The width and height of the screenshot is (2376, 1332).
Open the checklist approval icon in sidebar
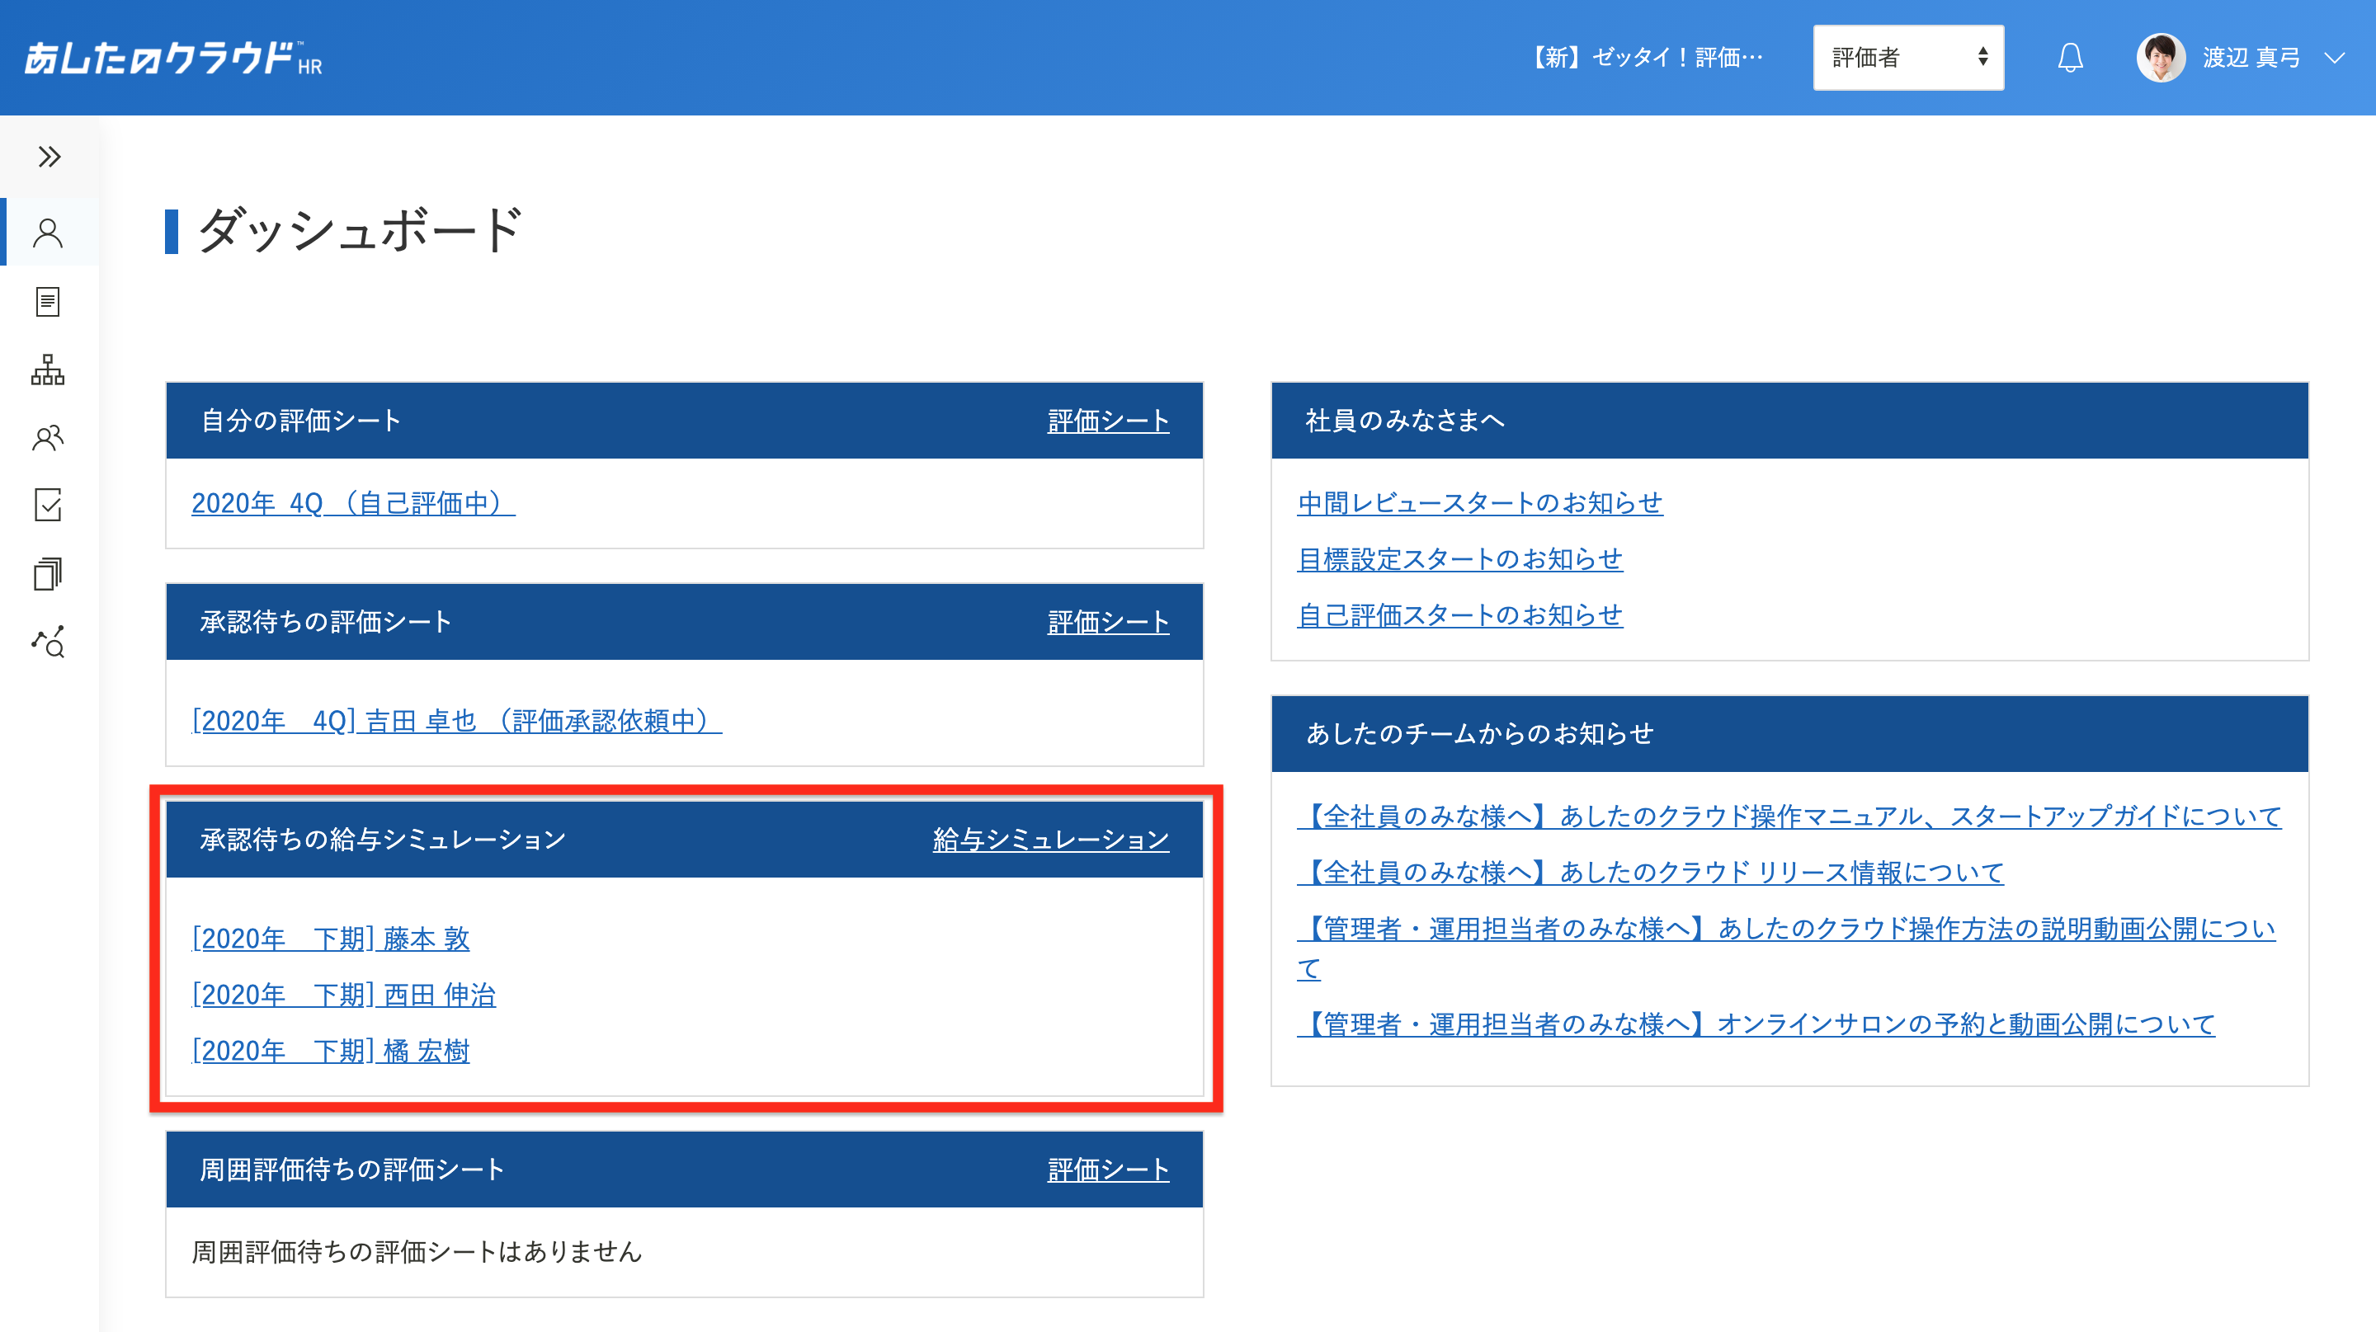pos(48,505)
